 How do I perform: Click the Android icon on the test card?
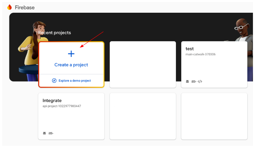(187, 81)
